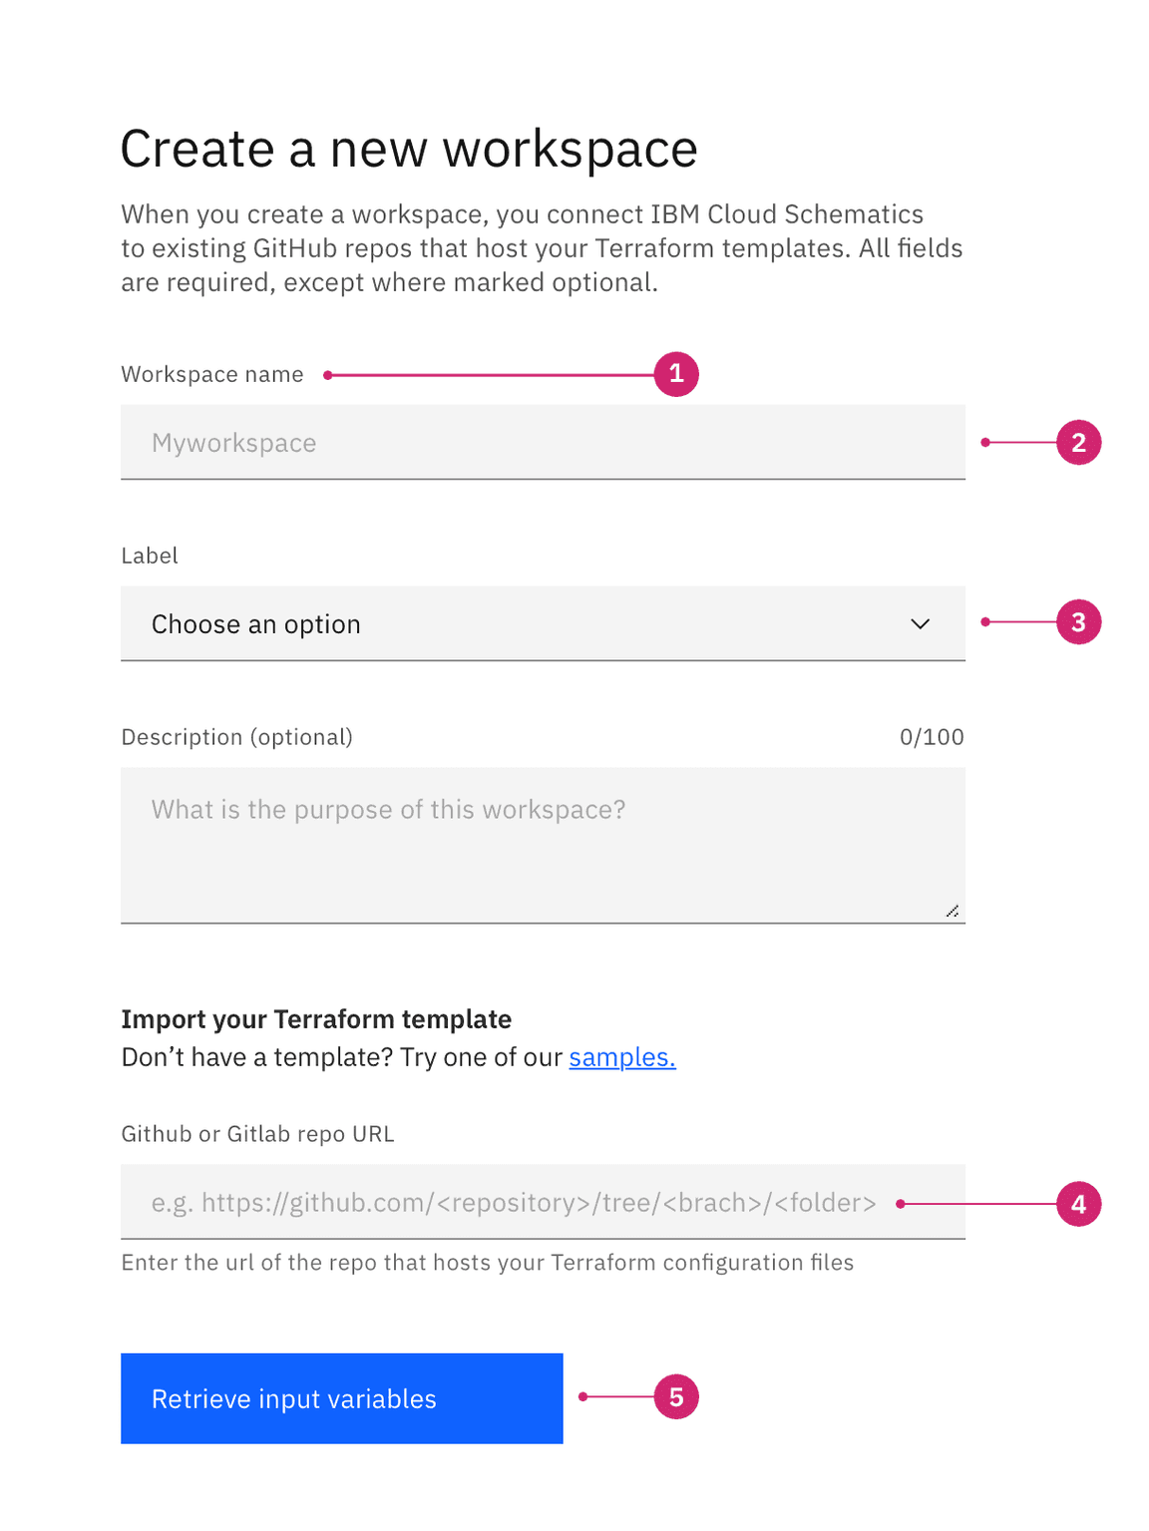The height and width of the screenshot is (1531, 1149).
Task: Open the samples link
Action: (621, 1057)
